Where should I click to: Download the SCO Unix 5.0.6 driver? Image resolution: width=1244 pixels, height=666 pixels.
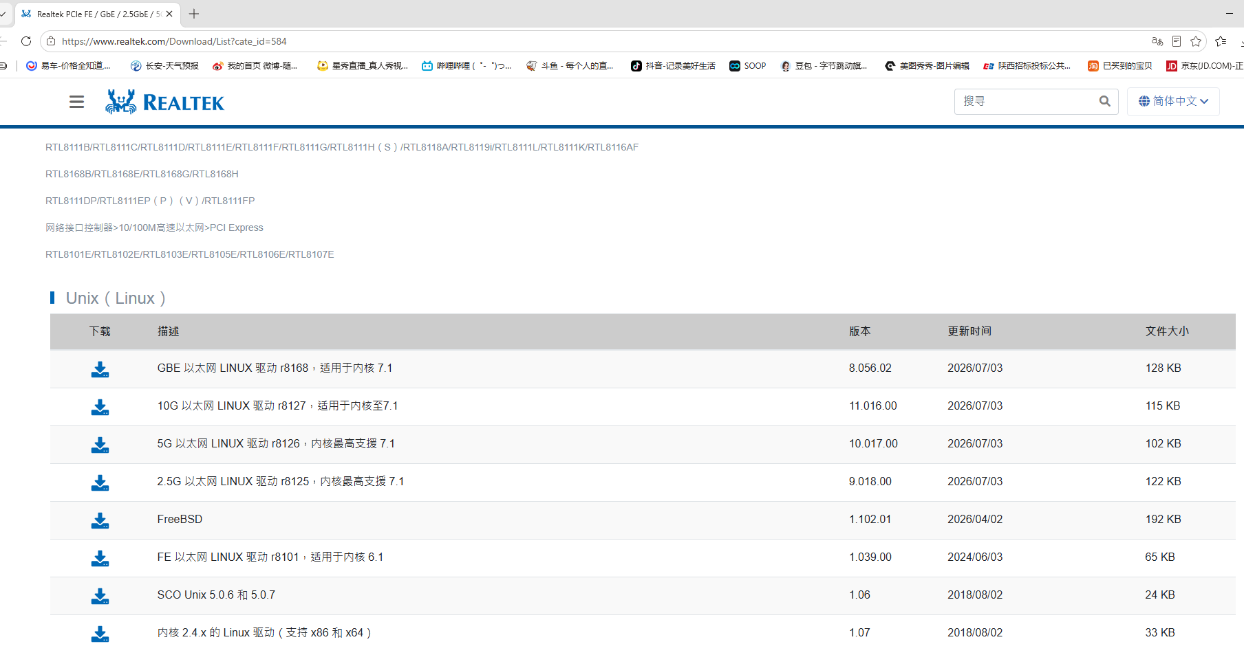(x=100, y=596)
